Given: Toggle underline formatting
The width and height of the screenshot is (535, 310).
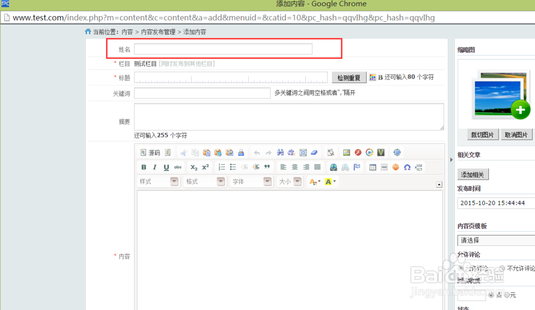Looking at the screenshot, I should tap(166, 167).
